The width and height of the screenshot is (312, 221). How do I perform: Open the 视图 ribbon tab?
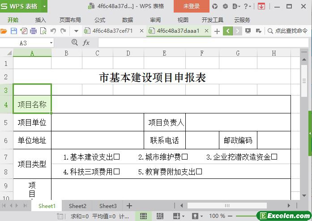click(x=183, y=20)
